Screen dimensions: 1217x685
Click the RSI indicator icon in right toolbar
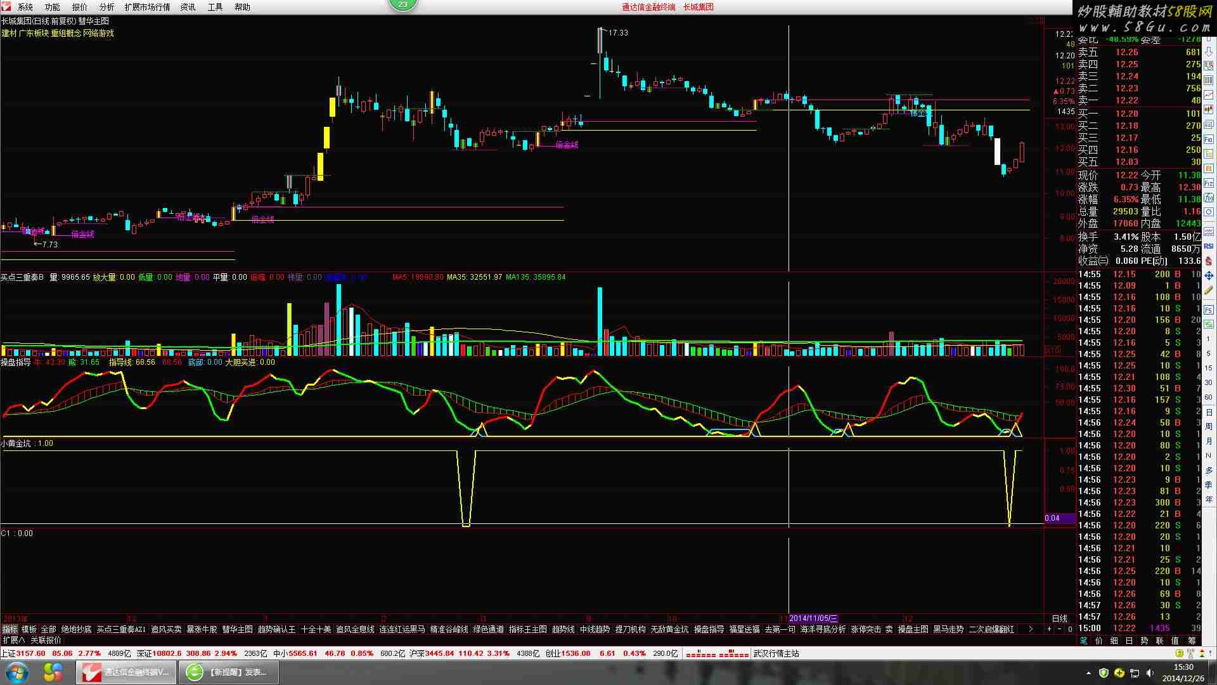click(1209, 246)
